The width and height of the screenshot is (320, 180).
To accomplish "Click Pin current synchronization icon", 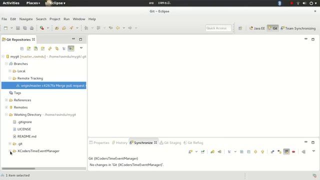I will [202, 151].
